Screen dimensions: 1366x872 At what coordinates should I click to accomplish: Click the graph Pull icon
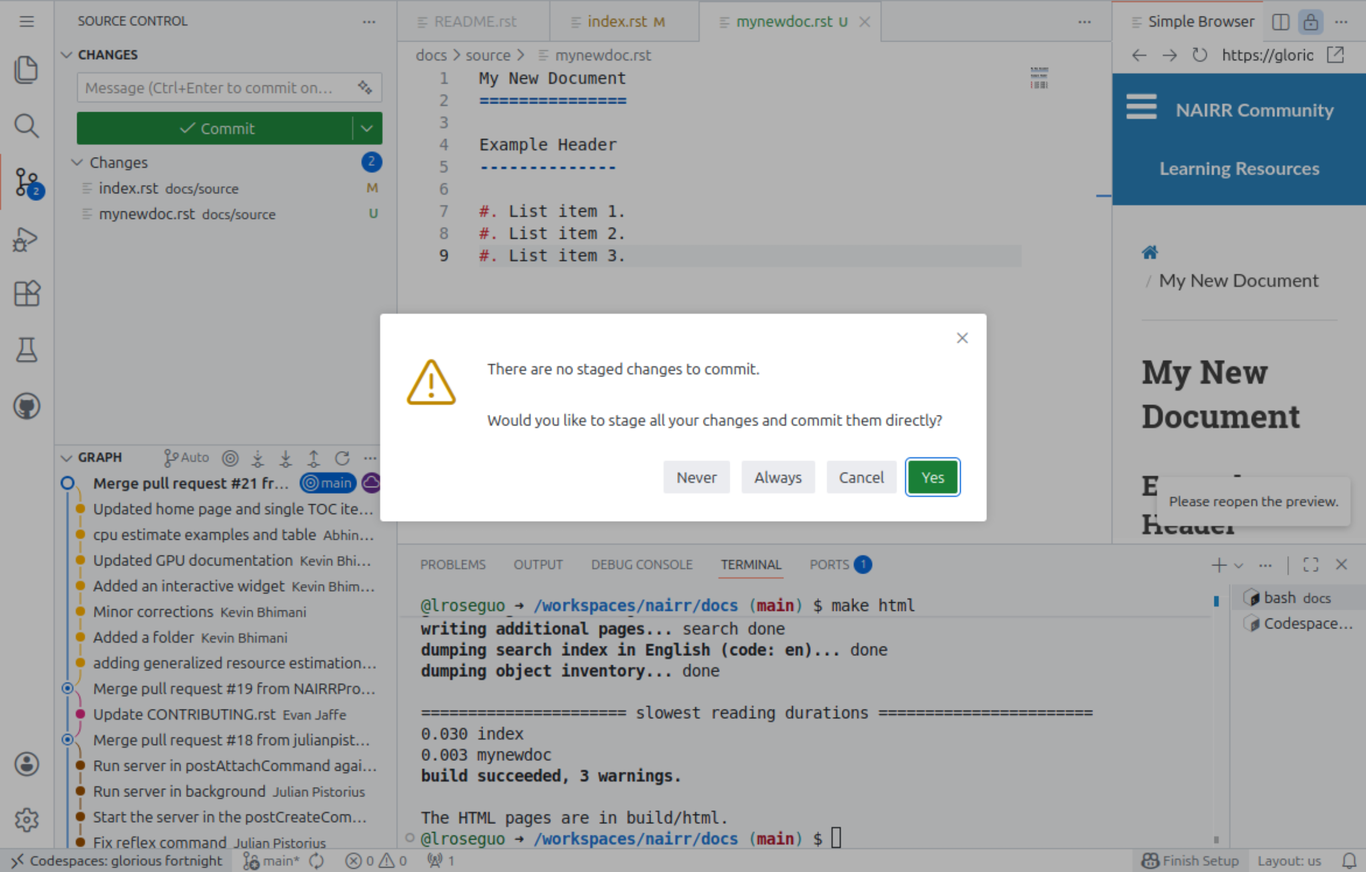coord(286,458)
